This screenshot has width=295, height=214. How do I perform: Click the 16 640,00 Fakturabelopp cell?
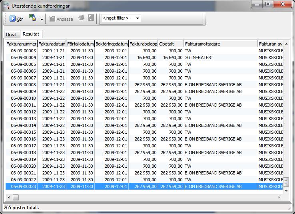pyautogui.click(x=147, y=57)
